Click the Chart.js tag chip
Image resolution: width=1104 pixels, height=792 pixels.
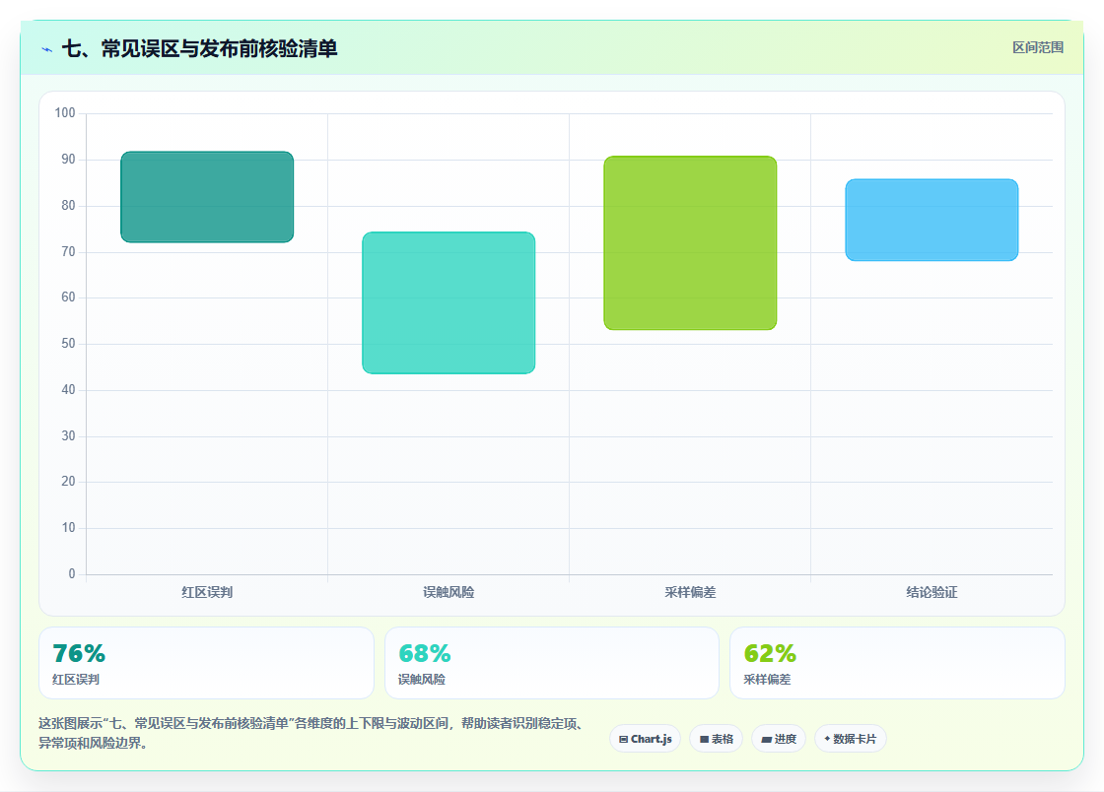tap(645, 739)
